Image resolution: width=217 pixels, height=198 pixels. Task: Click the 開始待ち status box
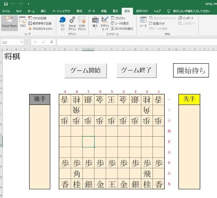pyautogui.click(x=191, y=70)
